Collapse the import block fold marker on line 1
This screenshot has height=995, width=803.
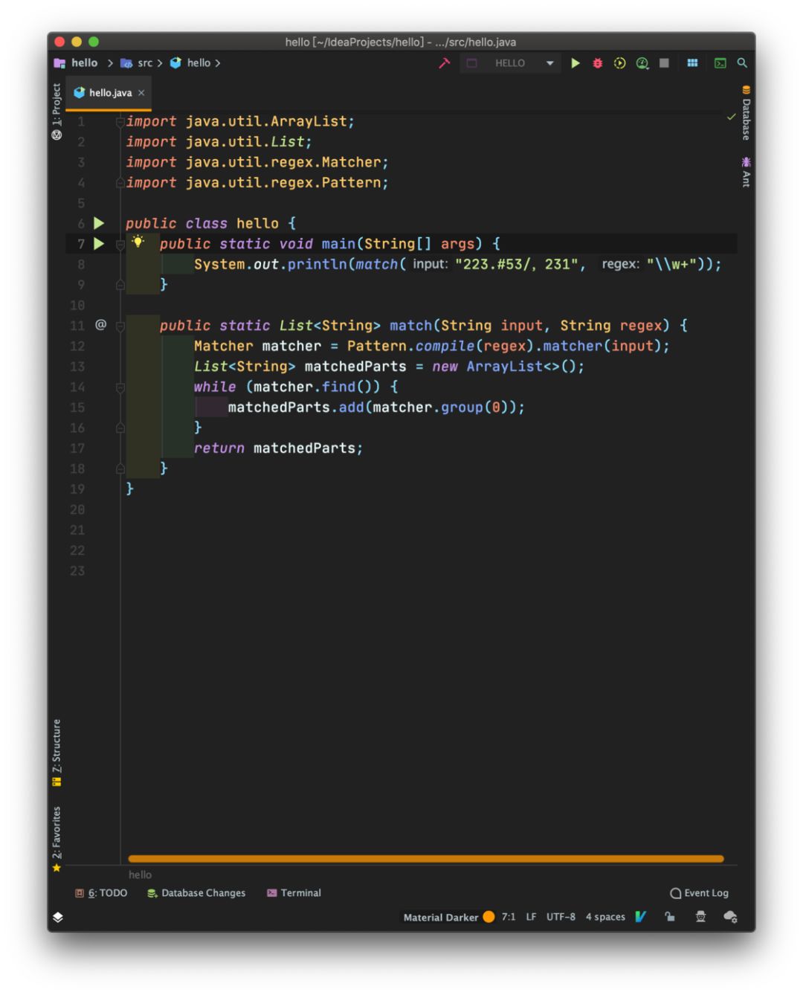(x=120, y=121)
